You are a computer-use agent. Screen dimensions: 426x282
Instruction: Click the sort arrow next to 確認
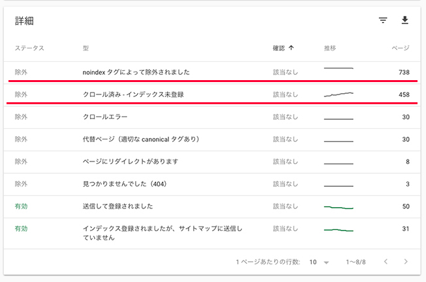pyautogui.click(x=291, y=48)
